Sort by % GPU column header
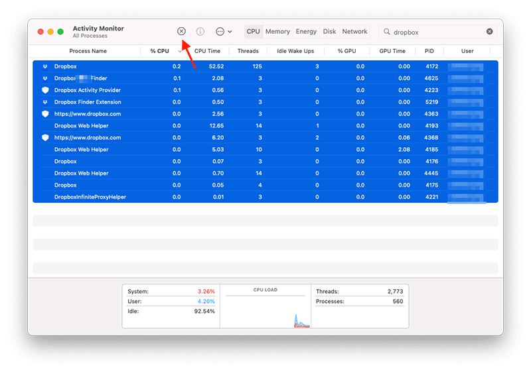This screenshot has height=372, width=531. pos(346,51)
